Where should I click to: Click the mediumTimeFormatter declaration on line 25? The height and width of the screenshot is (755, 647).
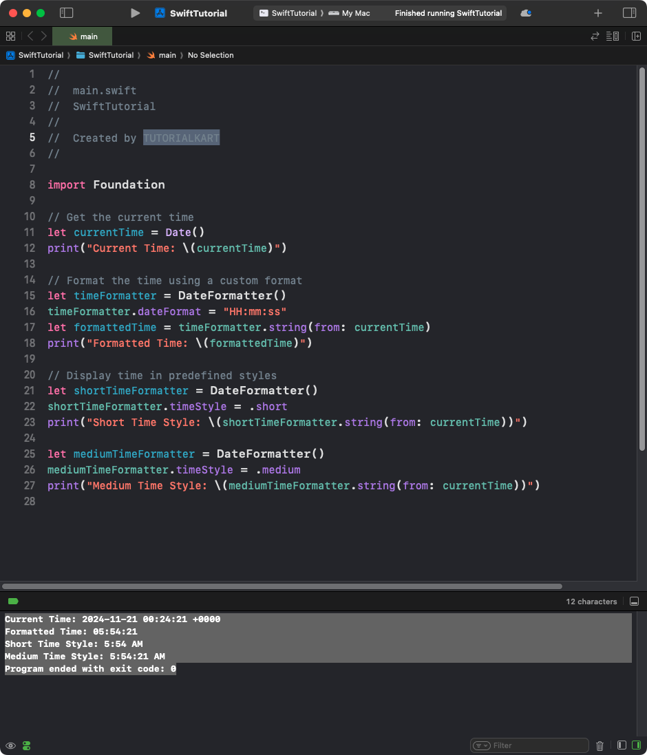[134, 454]
